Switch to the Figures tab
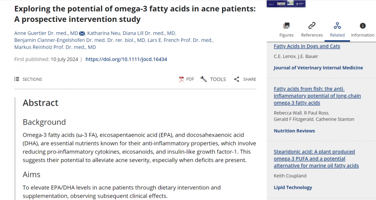This screenshot has height=200, width=376. [x=286, y=35]
